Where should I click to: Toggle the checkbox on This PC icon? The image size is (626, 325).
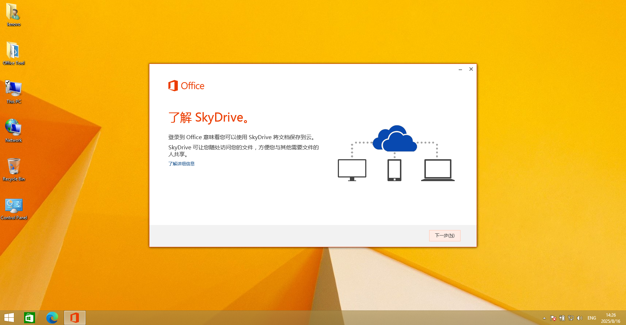click(x=7, y=83)
